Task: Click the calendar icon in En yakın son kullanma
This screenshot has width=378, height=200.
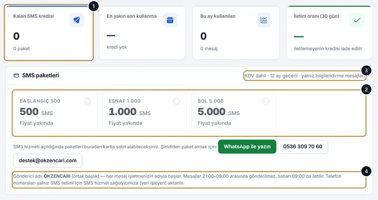Action: point(170,20)
